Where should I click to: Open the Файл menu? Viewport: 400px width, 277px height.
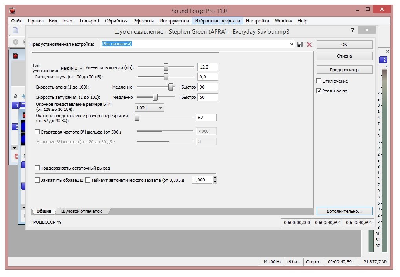tap(16, 21)
